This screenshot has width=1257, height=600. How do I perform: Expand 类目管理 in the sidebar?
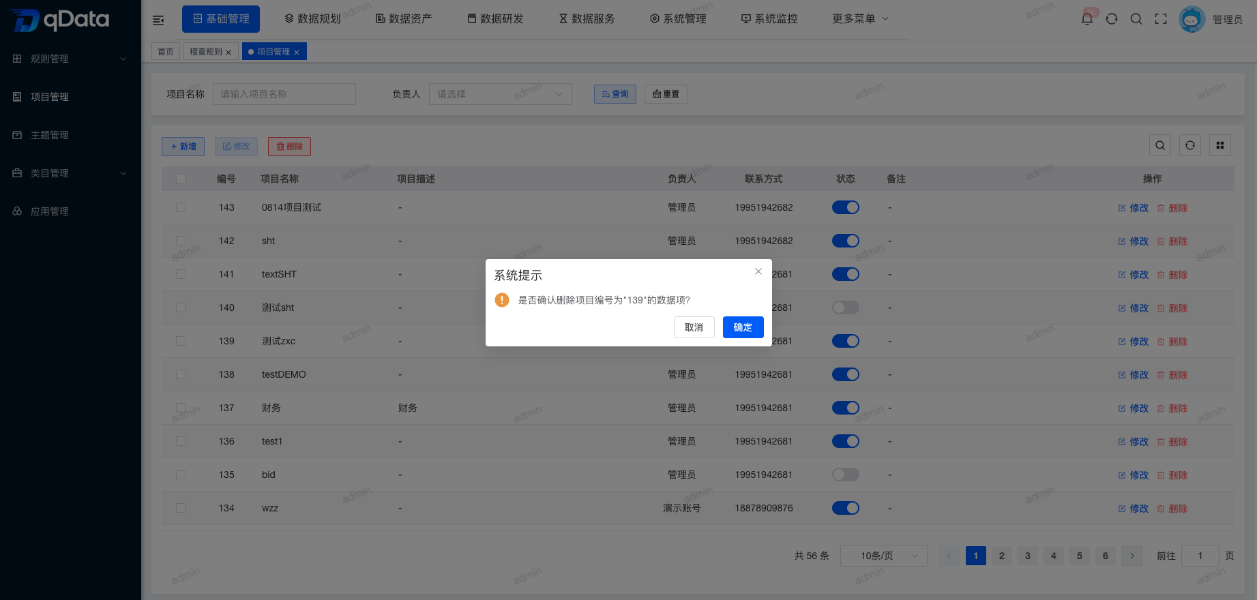(x=70, y=173)
